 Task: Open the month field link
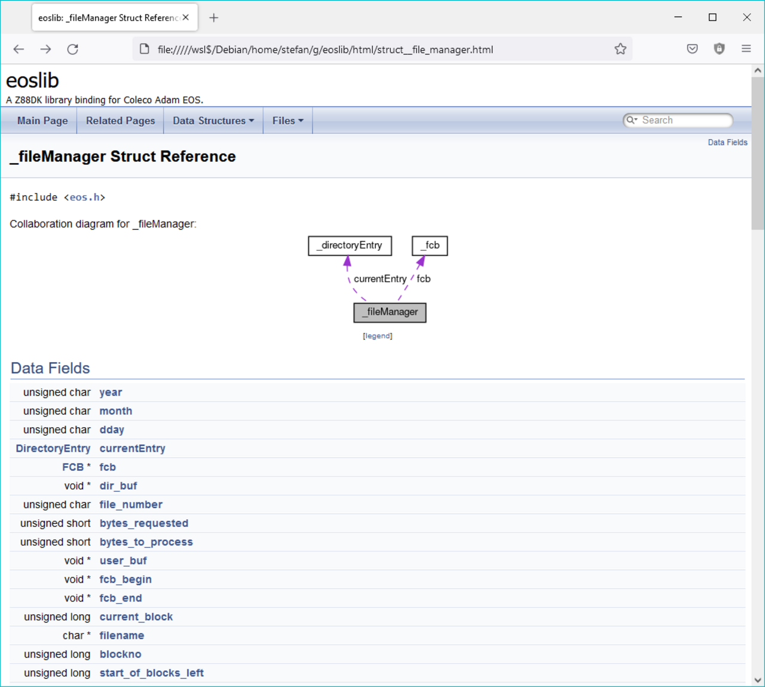(115, 411)
